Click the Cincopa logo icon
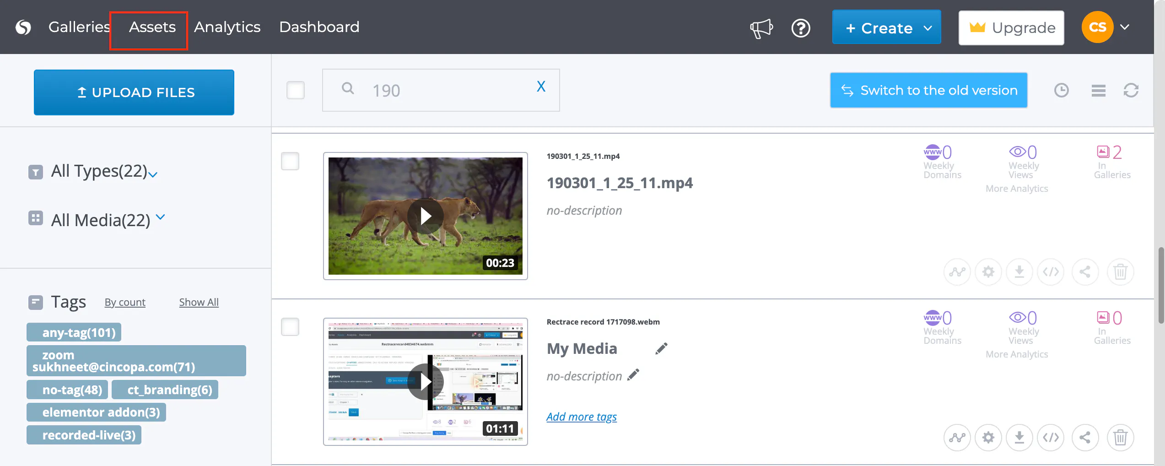1165x466 pixels. [x=23, y=27]
